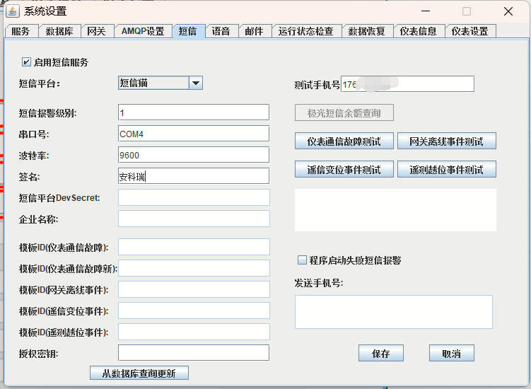Select the 邮件 tab

click(254, 31)
